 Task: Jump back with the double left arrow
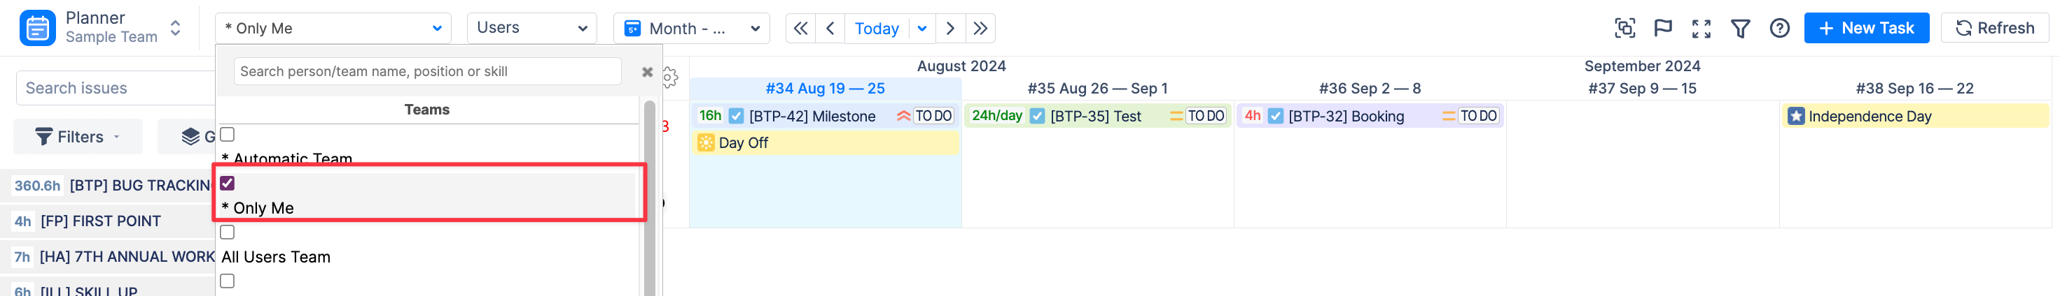tap(800, 29)
